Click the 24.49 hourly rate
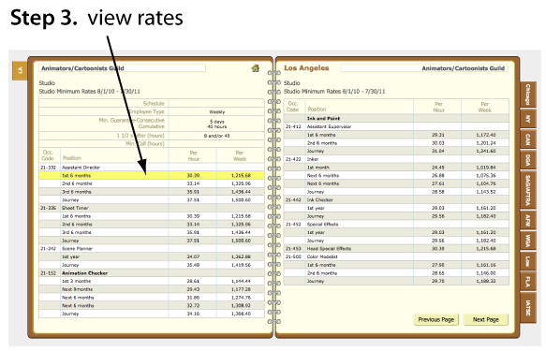This screenshot has width=546, height=351. point(437,168)
